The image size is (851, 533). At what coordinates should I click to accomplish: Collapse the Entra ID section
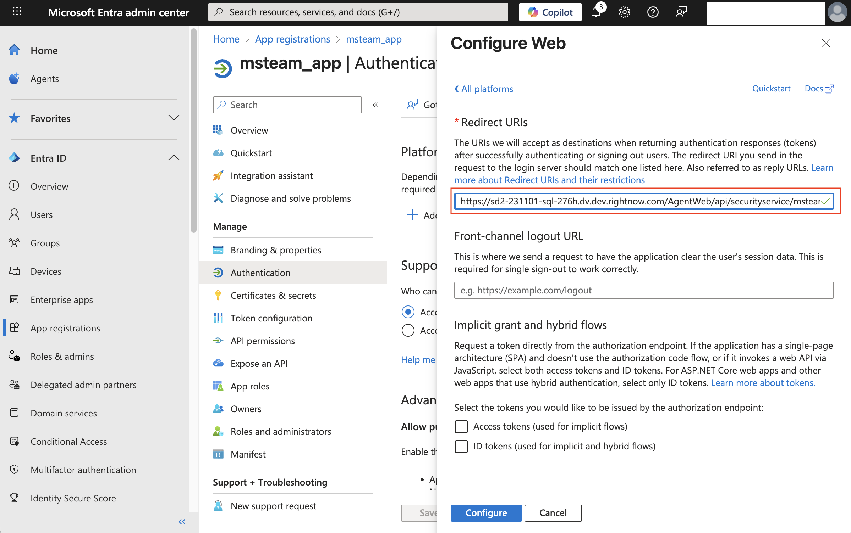click(x=174, y=158)
